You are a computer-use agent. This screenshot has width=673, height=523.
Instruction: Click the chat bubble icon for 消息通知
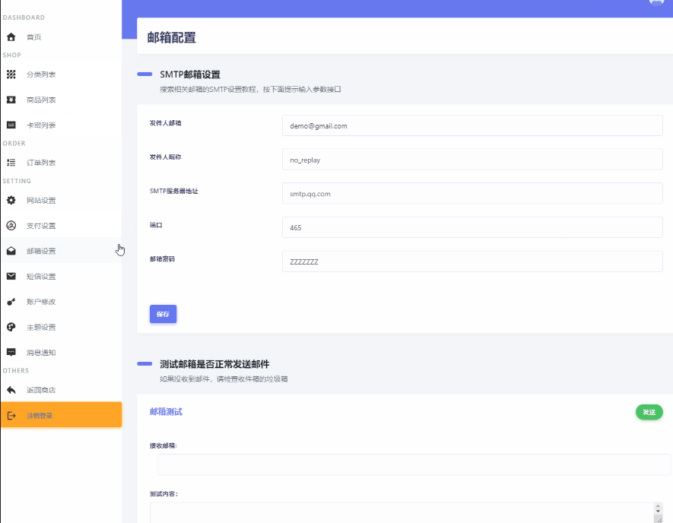tap(11, 352)
